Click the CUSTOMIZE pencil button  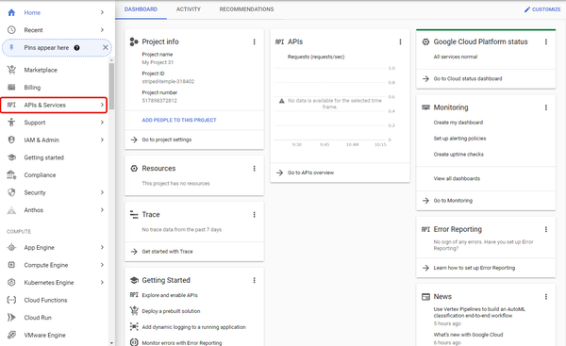pos(542,9)
